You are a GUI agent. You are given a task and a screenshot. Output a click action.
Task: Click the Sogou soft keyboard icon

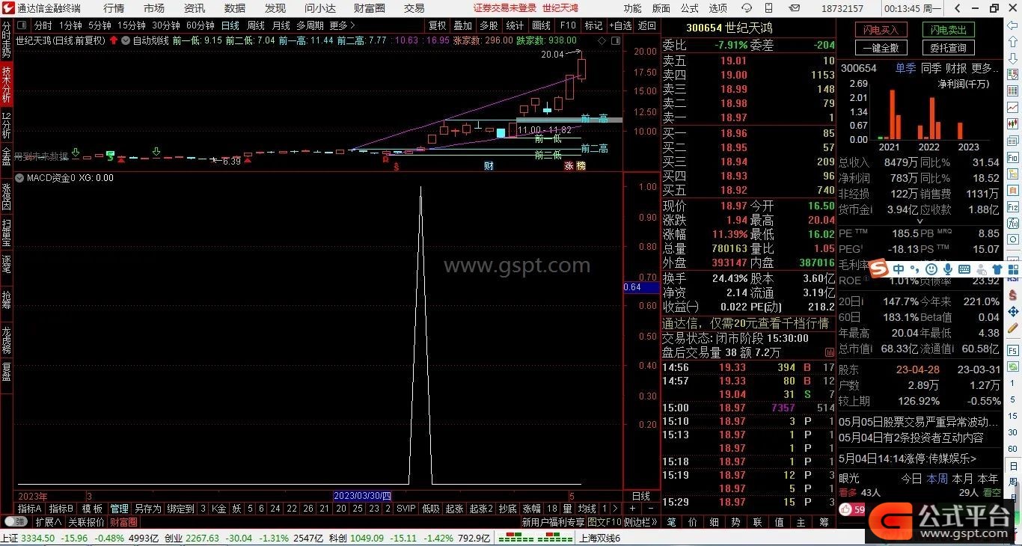point(964,269)
